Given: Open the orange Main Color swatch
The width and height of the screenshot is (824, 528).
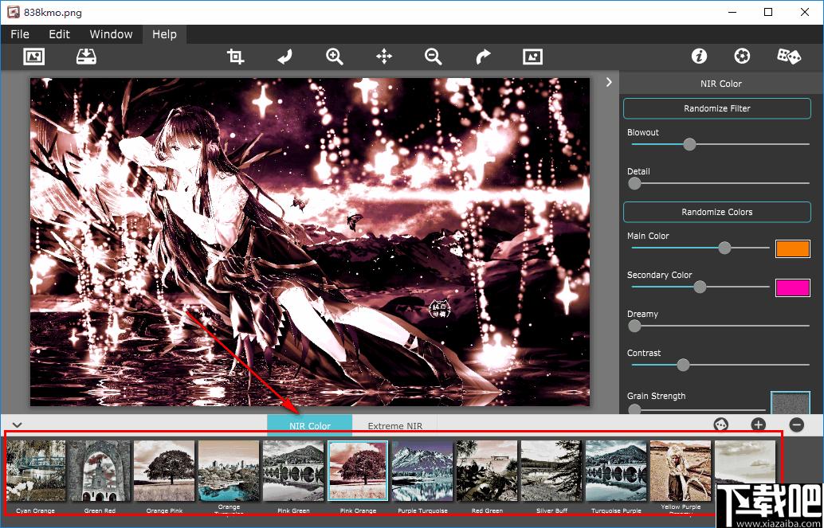Looking at the screenshot, I should coord(792,248).
